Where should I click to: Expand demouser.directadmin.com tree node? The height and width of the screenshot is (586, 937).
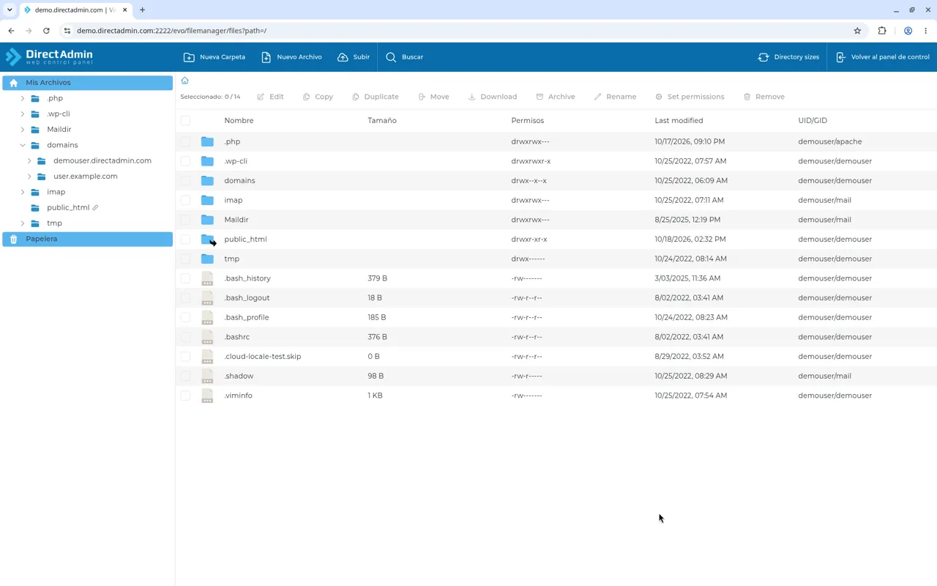tap(29, 160)
